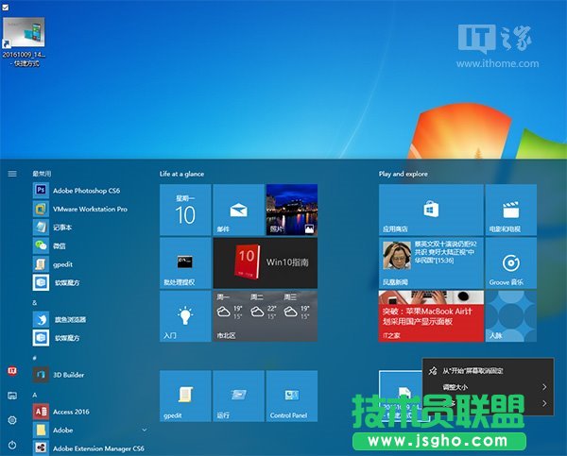Viewport: 567px width, 456px height.
Task: Expand the Start hamburger menu
Action: point(12,174)
